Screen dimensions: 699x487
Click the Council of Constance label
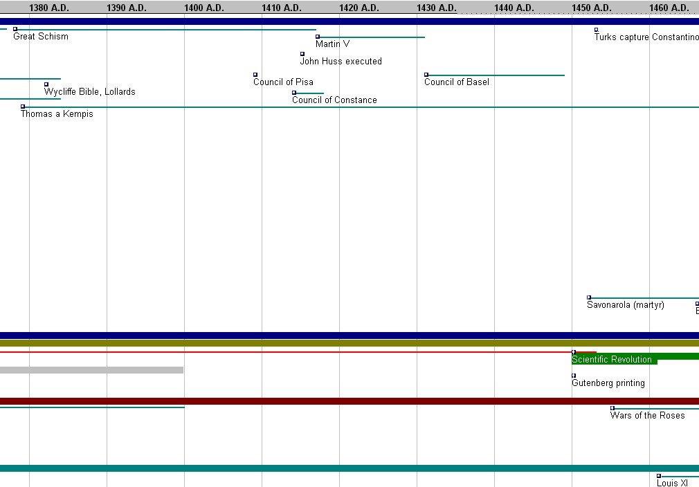[x=334, y=100]
